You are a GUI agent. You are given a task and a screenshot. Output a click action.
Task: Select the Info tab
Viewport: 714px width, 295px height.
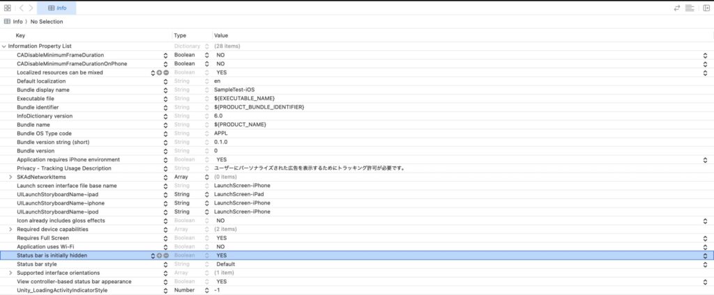[x=57, y=8]
